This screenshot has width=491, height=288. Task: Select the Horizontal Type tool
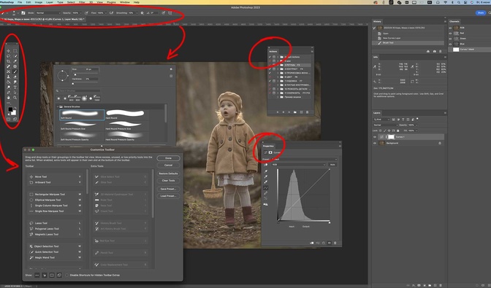[x=15, y=87]
